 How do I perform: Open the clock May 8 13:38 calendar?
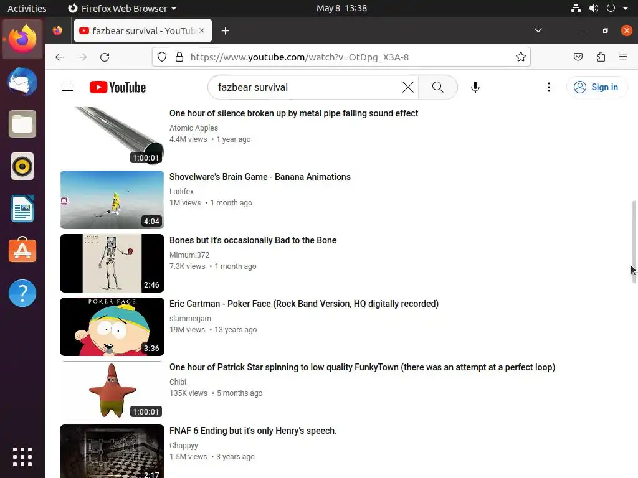pos(341,8)
